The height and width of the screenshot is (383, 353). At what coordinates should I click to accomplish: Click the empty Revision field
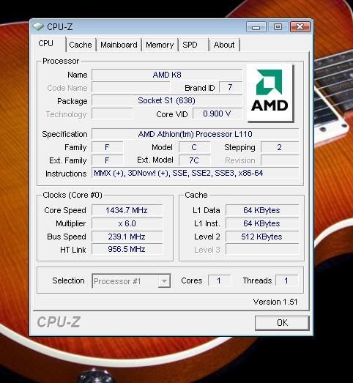280,160
